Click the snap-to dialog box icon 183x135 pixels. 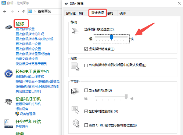coord(75,66)
